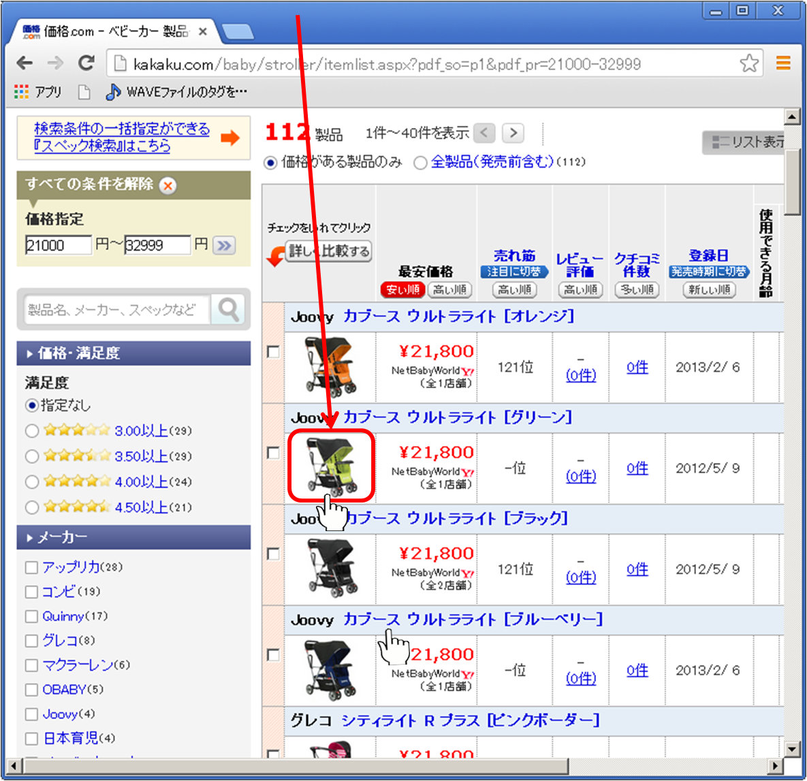Collapse the 価格・満足度 section header
This screenshot has width=807, height=781.
pyautogui.click(x=133, y=353)
